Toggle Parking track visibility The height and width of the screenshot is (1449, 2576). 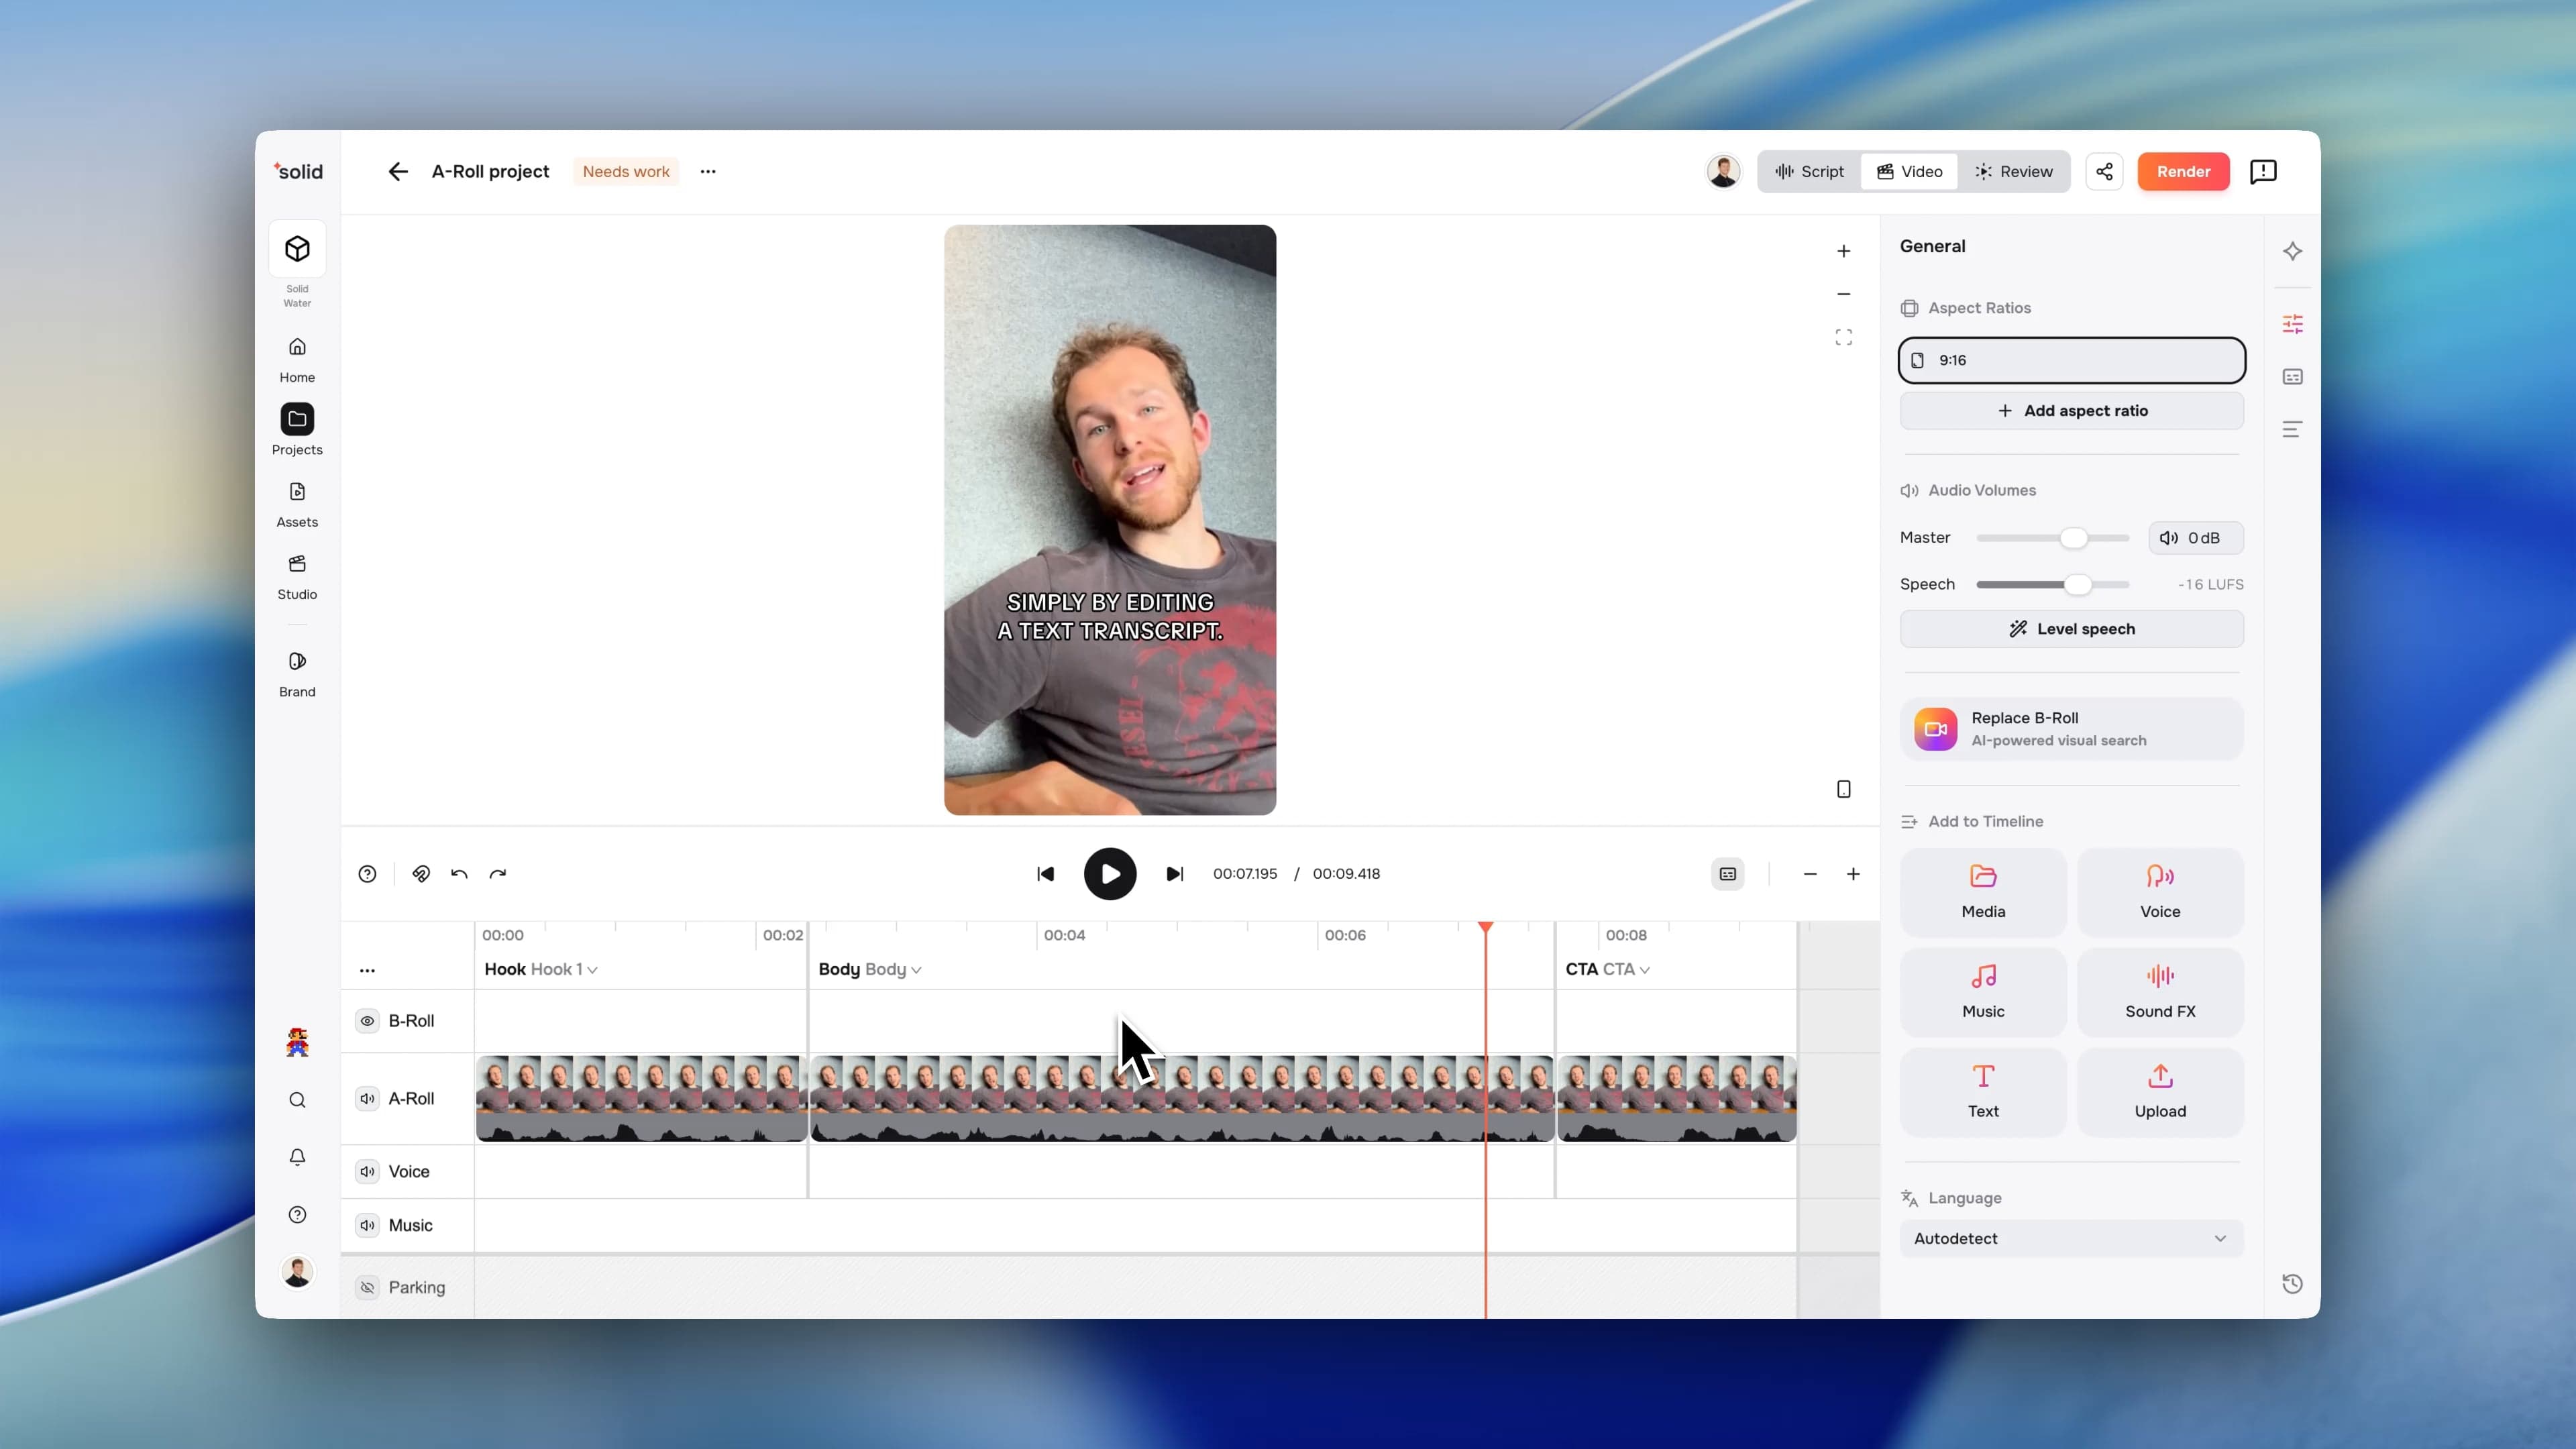pos(367,1288)
